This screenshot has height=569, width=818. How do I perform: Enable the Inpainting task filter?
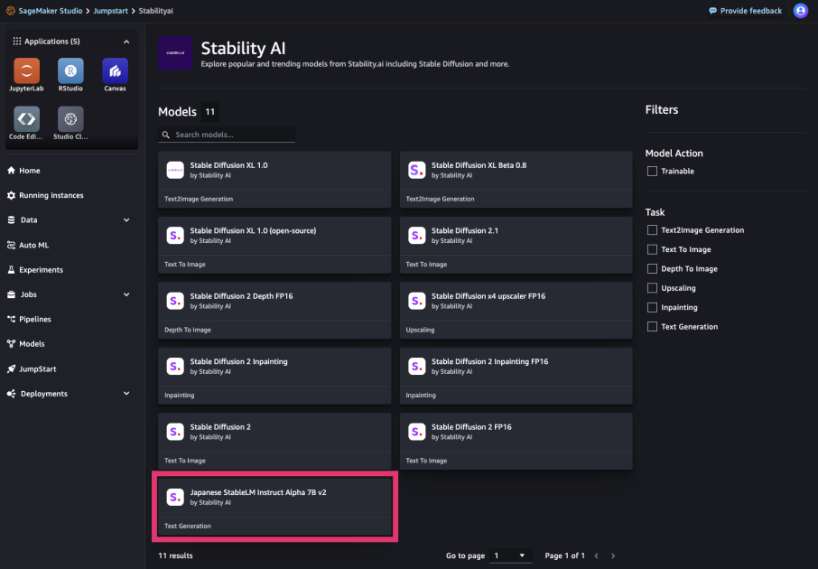pyautogui.click(x=651, y=307)
